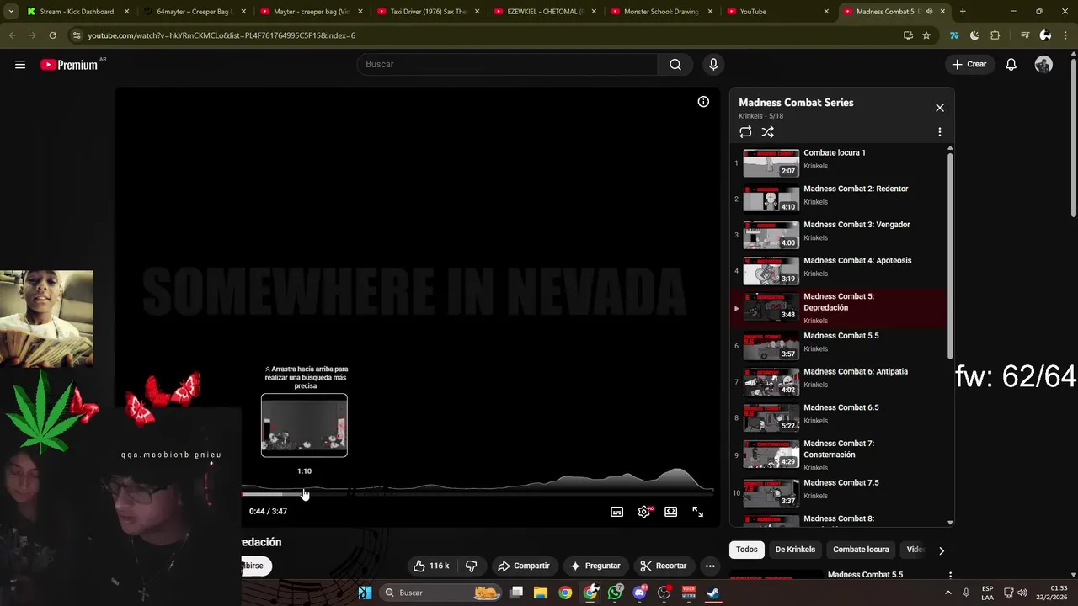Go back to the previous page
1078x606 pixels.
pyautogui.click(x=13, y=35)
